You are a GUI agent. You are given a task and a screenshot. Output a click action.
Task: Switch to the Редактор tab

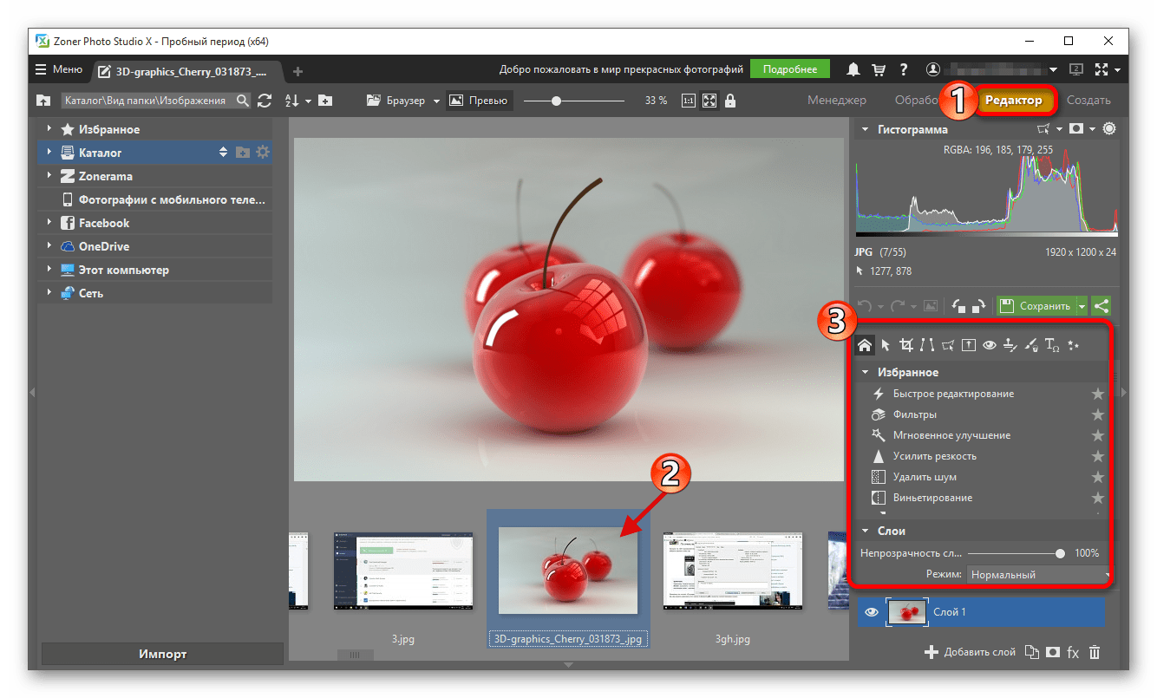click(1014, 101)
